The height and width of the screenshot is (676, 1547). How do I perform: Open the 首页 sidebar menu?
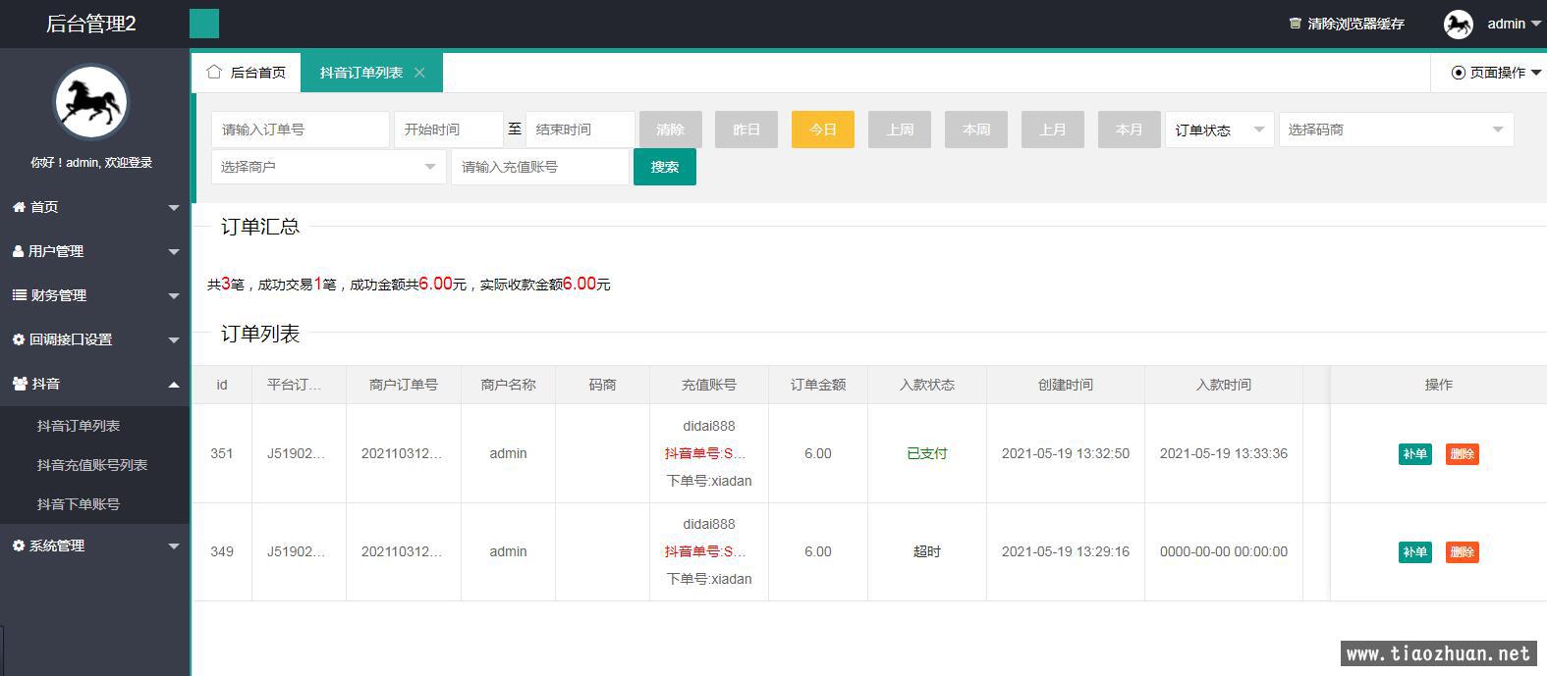(x=94, y=207)
